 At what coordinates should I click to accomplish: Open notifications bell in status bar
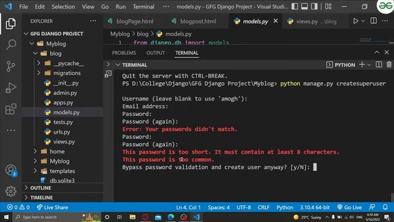tap(385, 207)
